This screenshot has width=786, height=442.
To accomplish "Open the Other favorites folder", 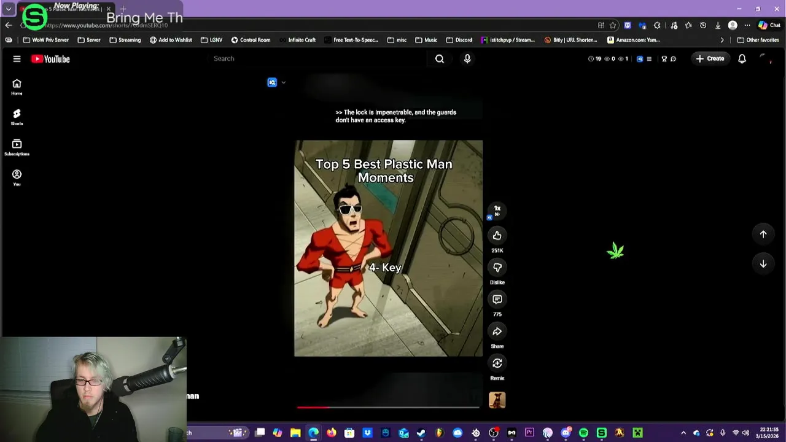I will coord(758,40).
